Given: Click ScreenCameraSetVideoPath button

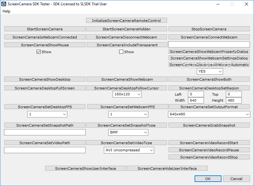Looking at the screenshot, I should click(x=45, y=143).
